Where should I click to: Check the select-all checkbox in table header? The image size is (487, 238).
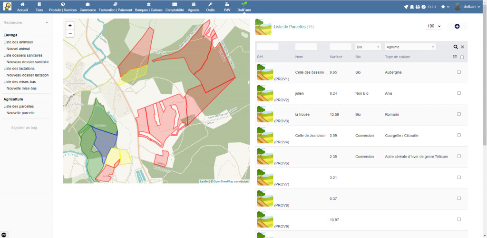click(x=462, y=57)
